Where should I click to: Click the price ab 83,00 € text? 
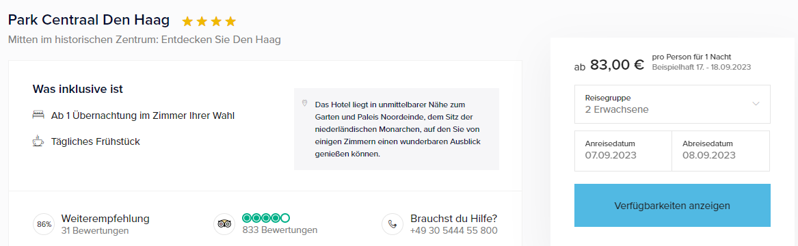pos(609,65)
